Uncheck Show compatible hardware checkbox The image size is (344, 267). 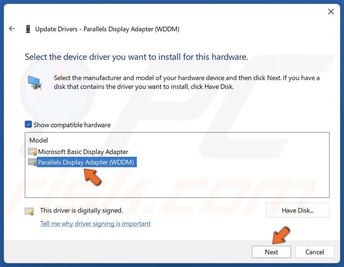coord(28,125)
